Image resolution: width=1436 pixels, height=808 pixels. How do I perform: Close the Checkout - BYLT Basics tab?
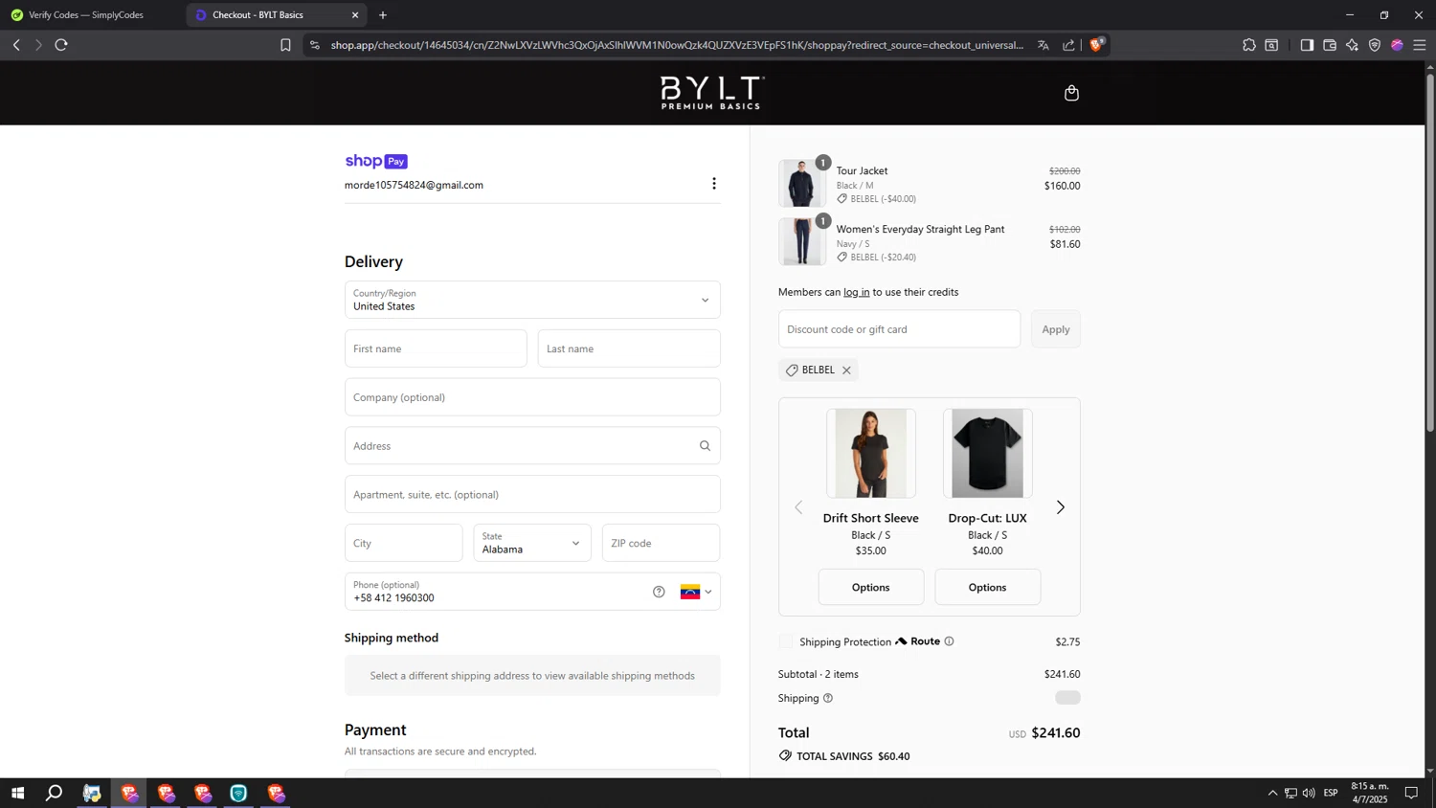point(355,15)
